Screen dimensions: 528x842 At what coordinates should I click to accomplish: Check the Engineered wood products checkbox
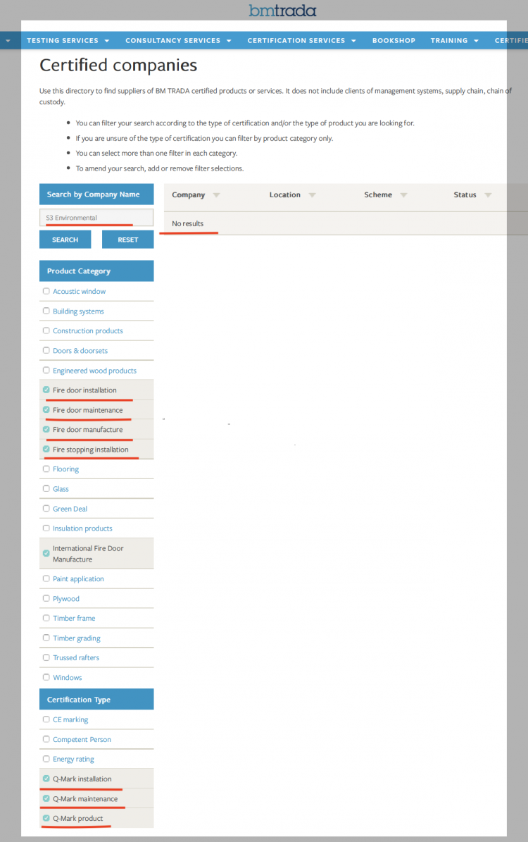pos(46,370)
